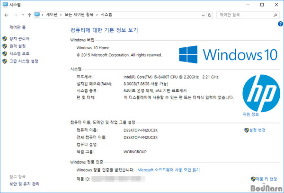Click computer name DESKTOP-FN2UC3K beside 컴퓨터 이름

tap(141, 131)
